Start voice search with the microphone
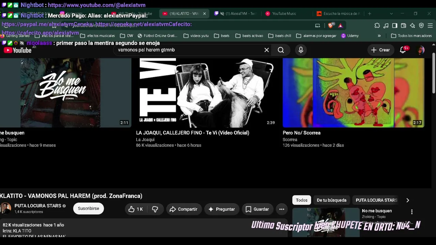This screenshot has height=245, width=436. [x=301, y=50]
